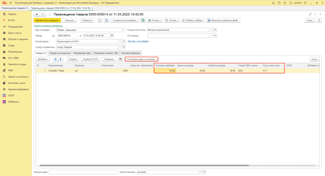Image resolution: width=325 pixels, height=176 pixels.
Task: Click the number edit icon beside Номер
Action: (53, 36)
